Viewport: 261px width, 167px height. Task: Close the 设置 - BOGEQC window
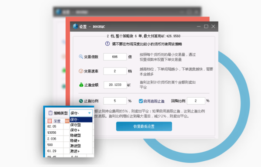pyautogui.click(x=213, y=26)
